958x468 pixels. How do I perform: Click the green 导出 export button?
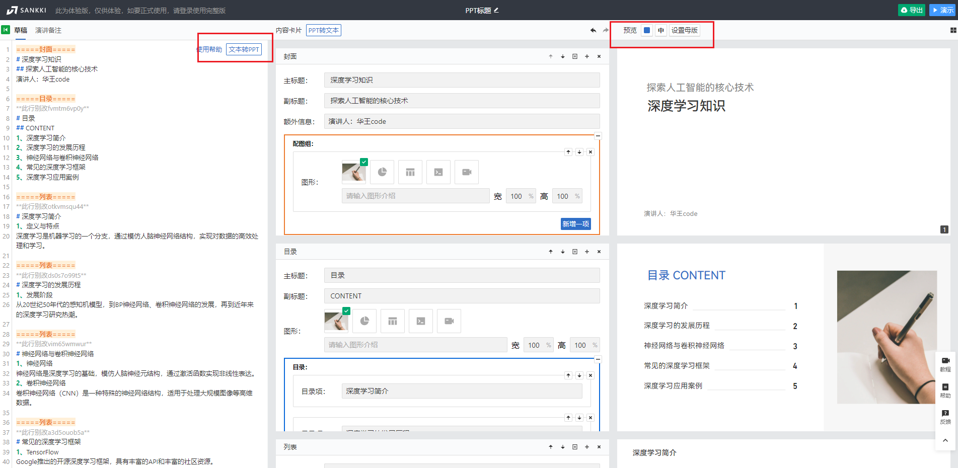tap(912, 10)
